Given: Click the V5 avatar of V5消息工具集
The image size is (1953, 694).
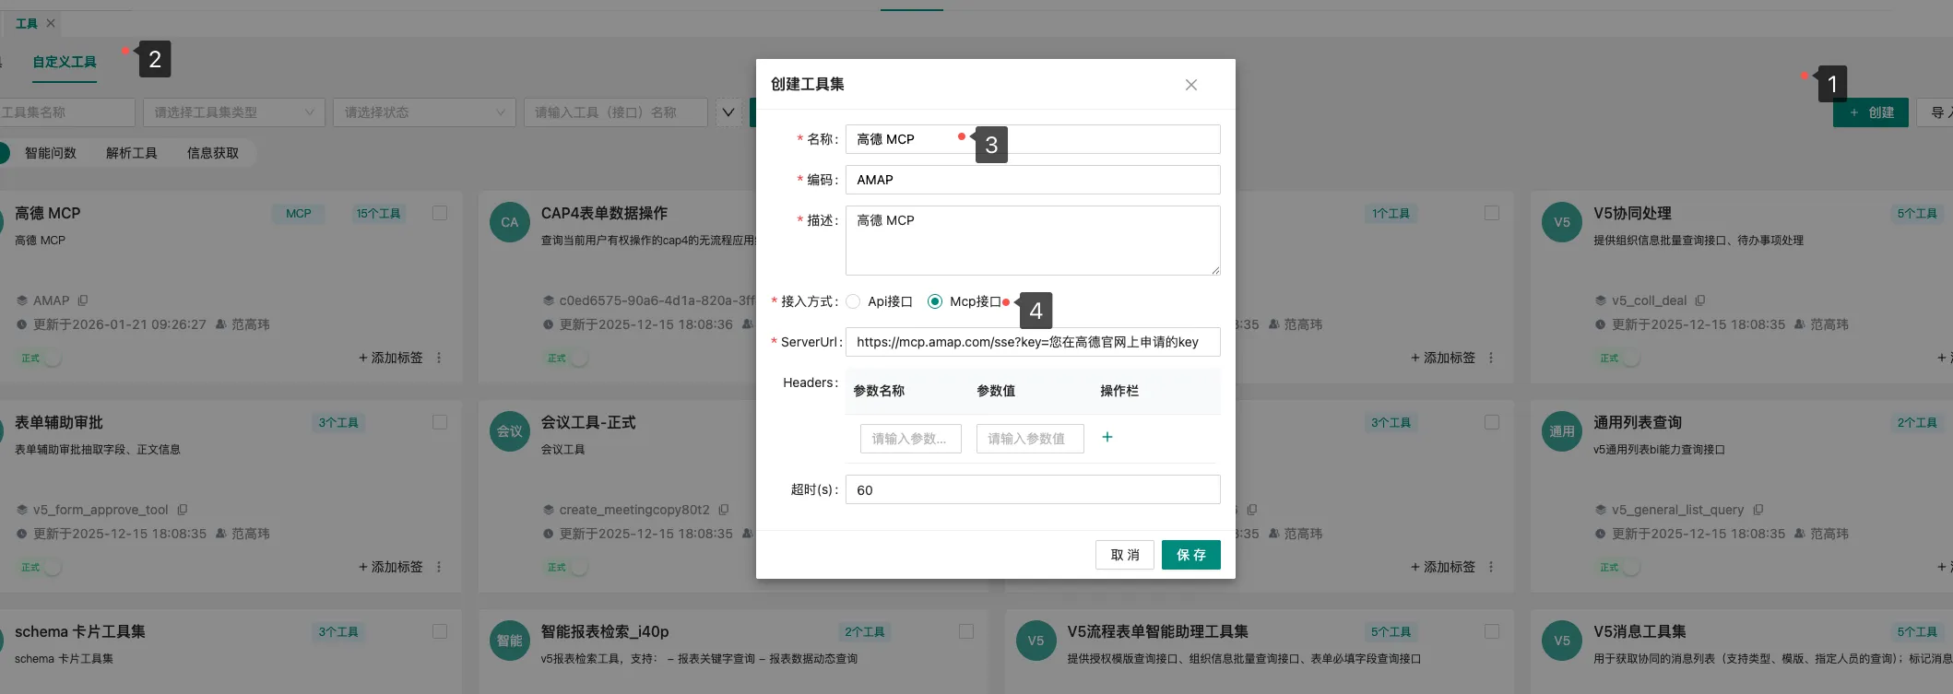Looking at the screenshot, I should click(x=1562, y=641).
